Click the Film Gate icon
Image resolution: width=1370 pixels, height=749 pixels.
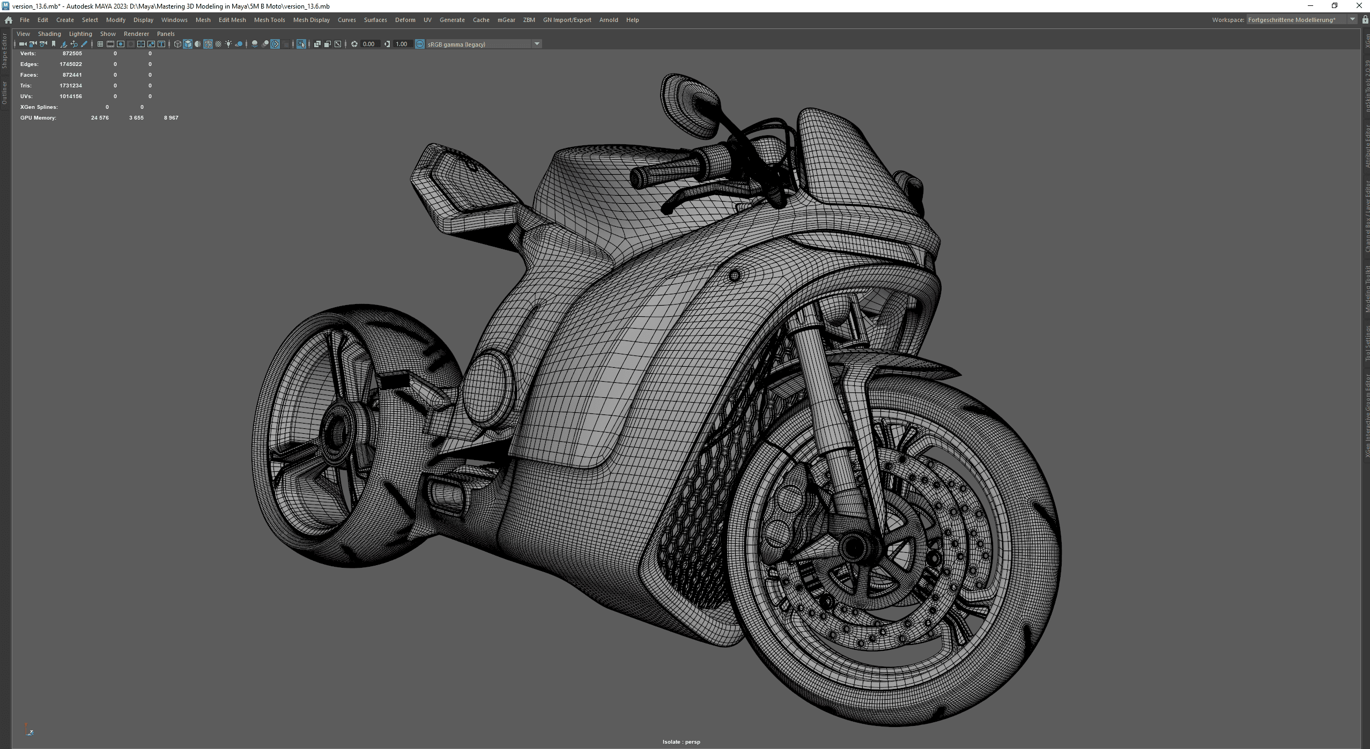pos(110,44)
